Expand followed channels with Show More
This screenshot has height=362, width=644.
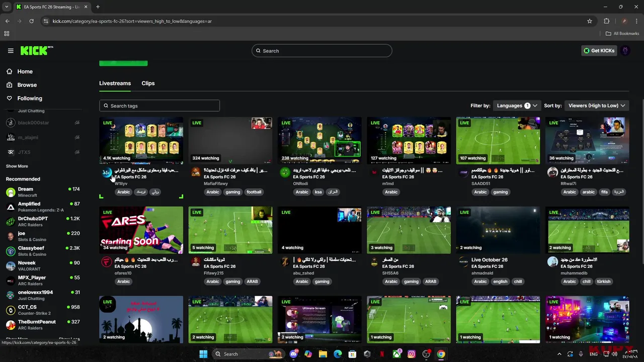tap(17, 166)
